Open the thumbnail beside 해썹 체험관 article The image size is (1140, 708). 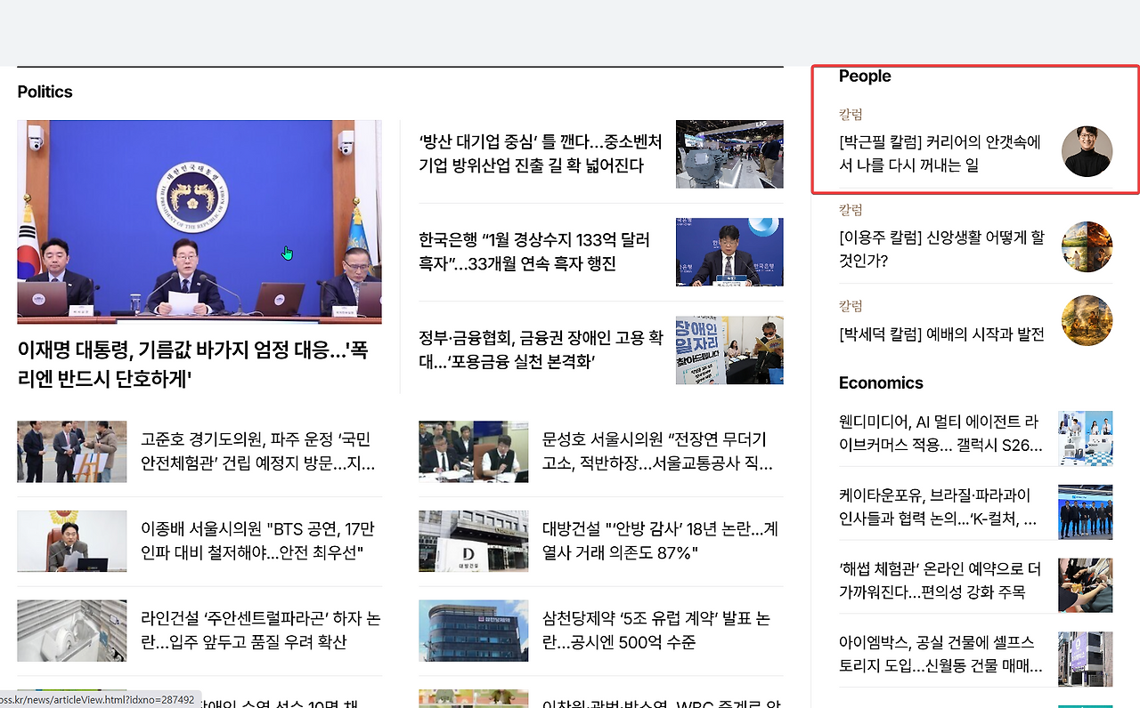1086,585
